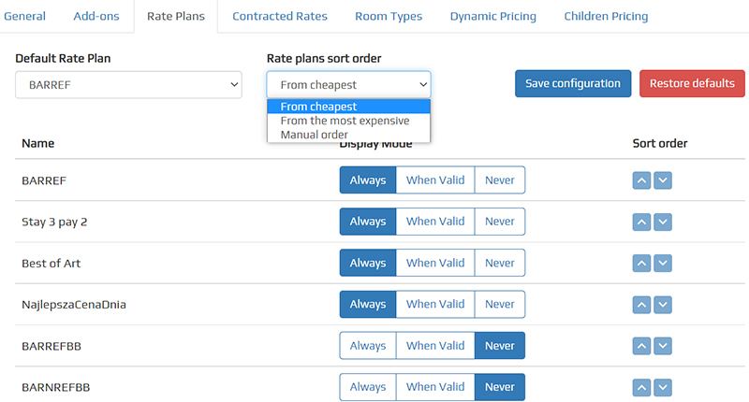Move Stay 3 pay 2 down
The height and width of the screenshot is (402, 749).
(x=663, y=222)
